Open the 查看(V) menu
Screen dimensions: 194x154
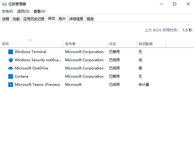(39, 12)
